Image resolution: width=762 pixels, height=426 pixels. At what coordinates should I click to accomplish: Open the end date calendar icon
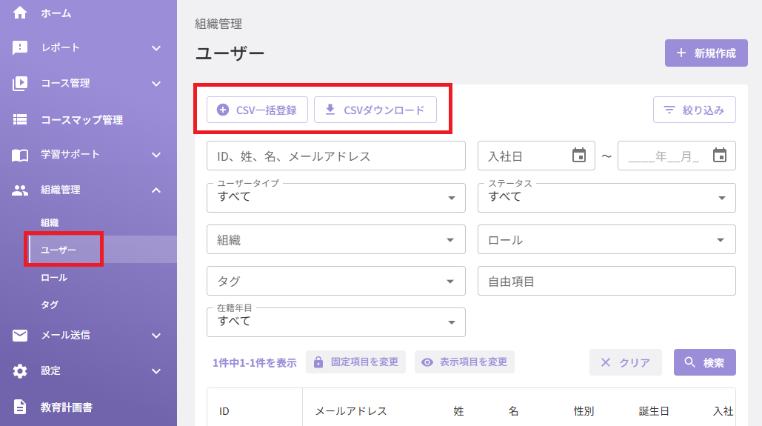tap(720, 156)
